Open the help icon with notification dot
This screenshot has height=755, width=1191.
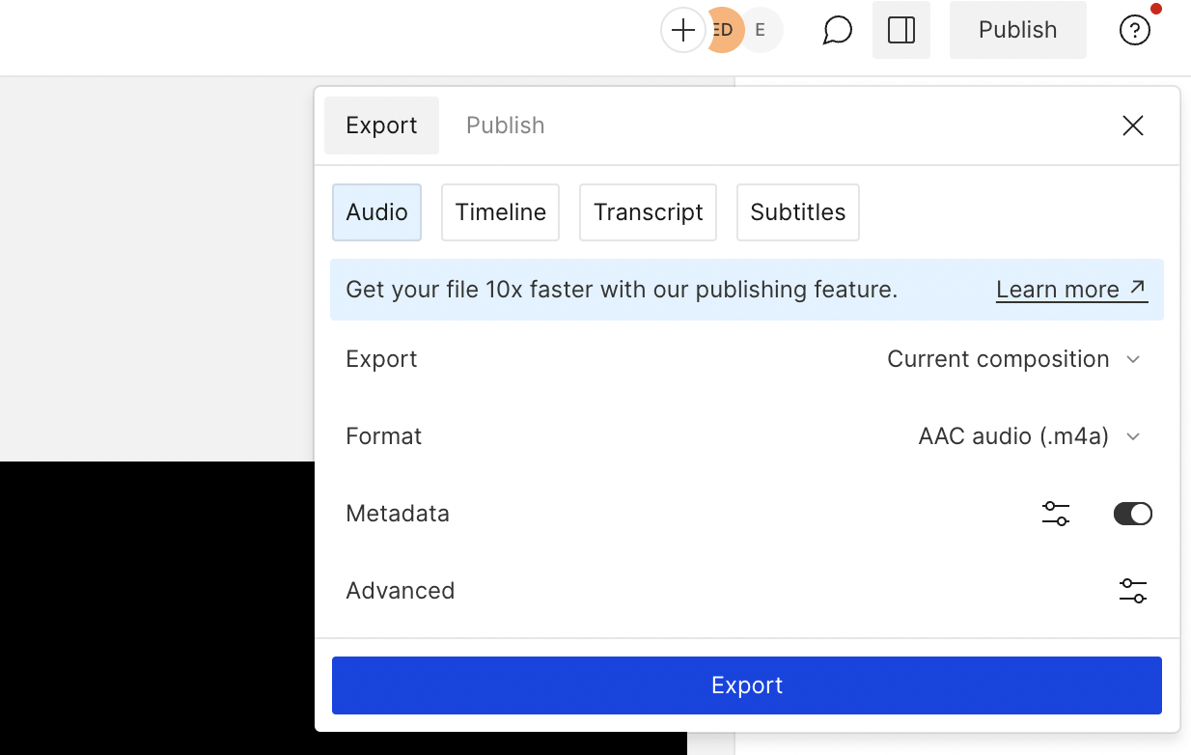(1134, 30)
